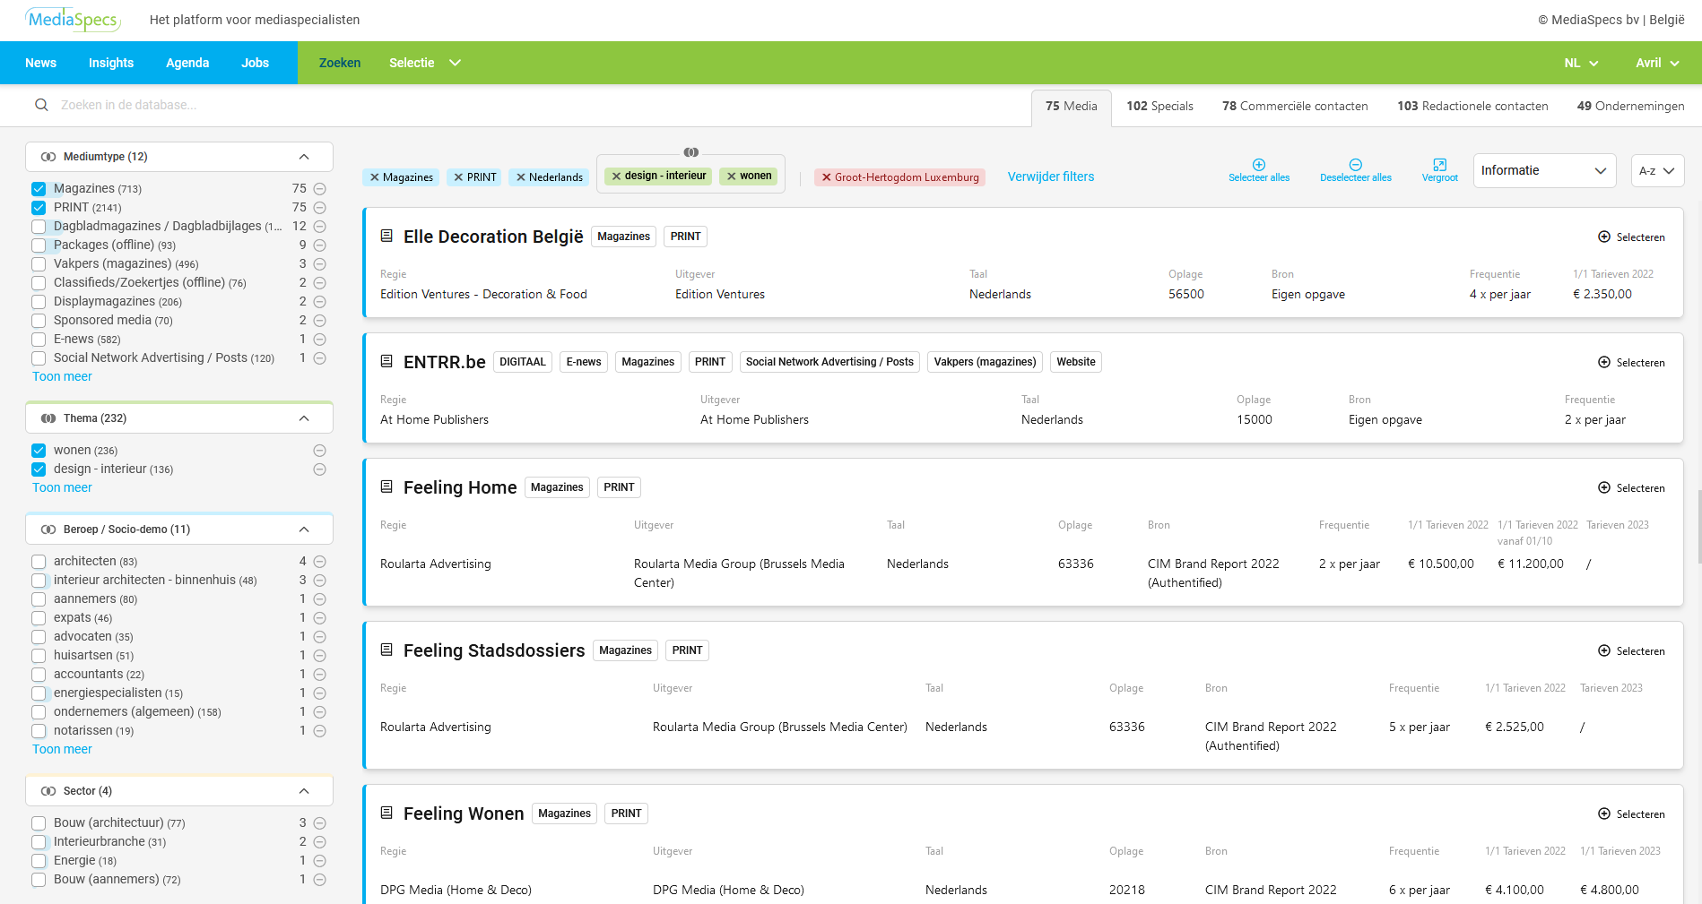Image resolution: width=1702 pixels, height=904 pixels.
Task: Check the Packages (offline) checkbox
Action: (x=39, y=245)
